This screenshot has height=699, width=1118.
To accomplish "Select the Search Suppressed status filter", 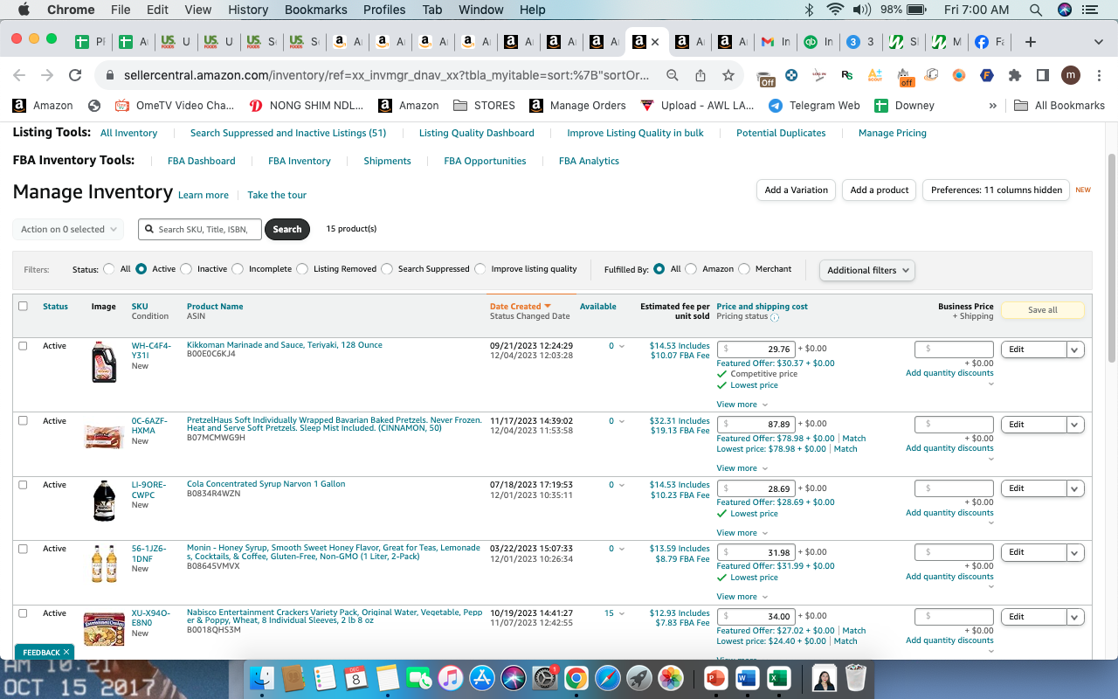I will [387, 269].
